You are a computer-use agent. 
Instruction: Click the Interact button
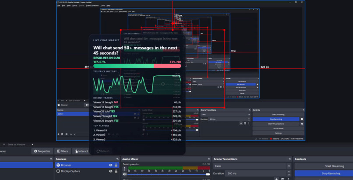(81, 151)
